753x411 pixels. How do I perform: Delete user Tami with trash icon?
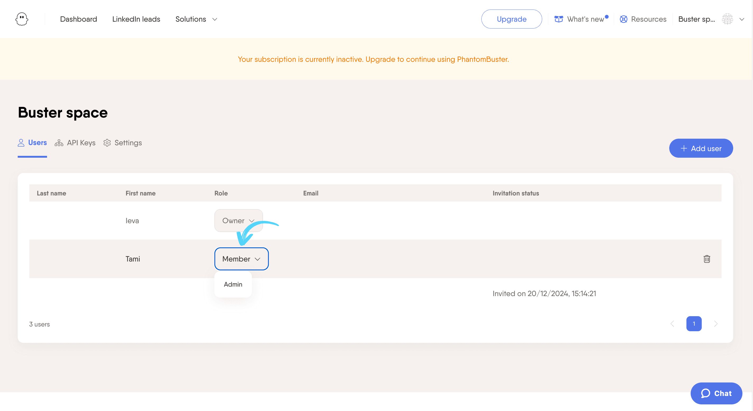click(x=706, y=259)
